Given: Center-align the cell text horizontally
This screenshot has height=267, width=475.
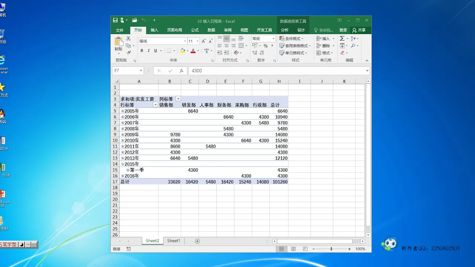Looking at the screenshot, I should click(x=227, y=46).
